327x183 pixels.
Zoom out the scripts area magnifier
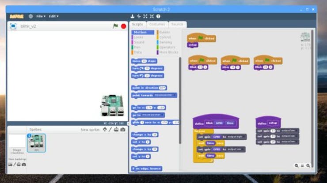pos(297,166)
